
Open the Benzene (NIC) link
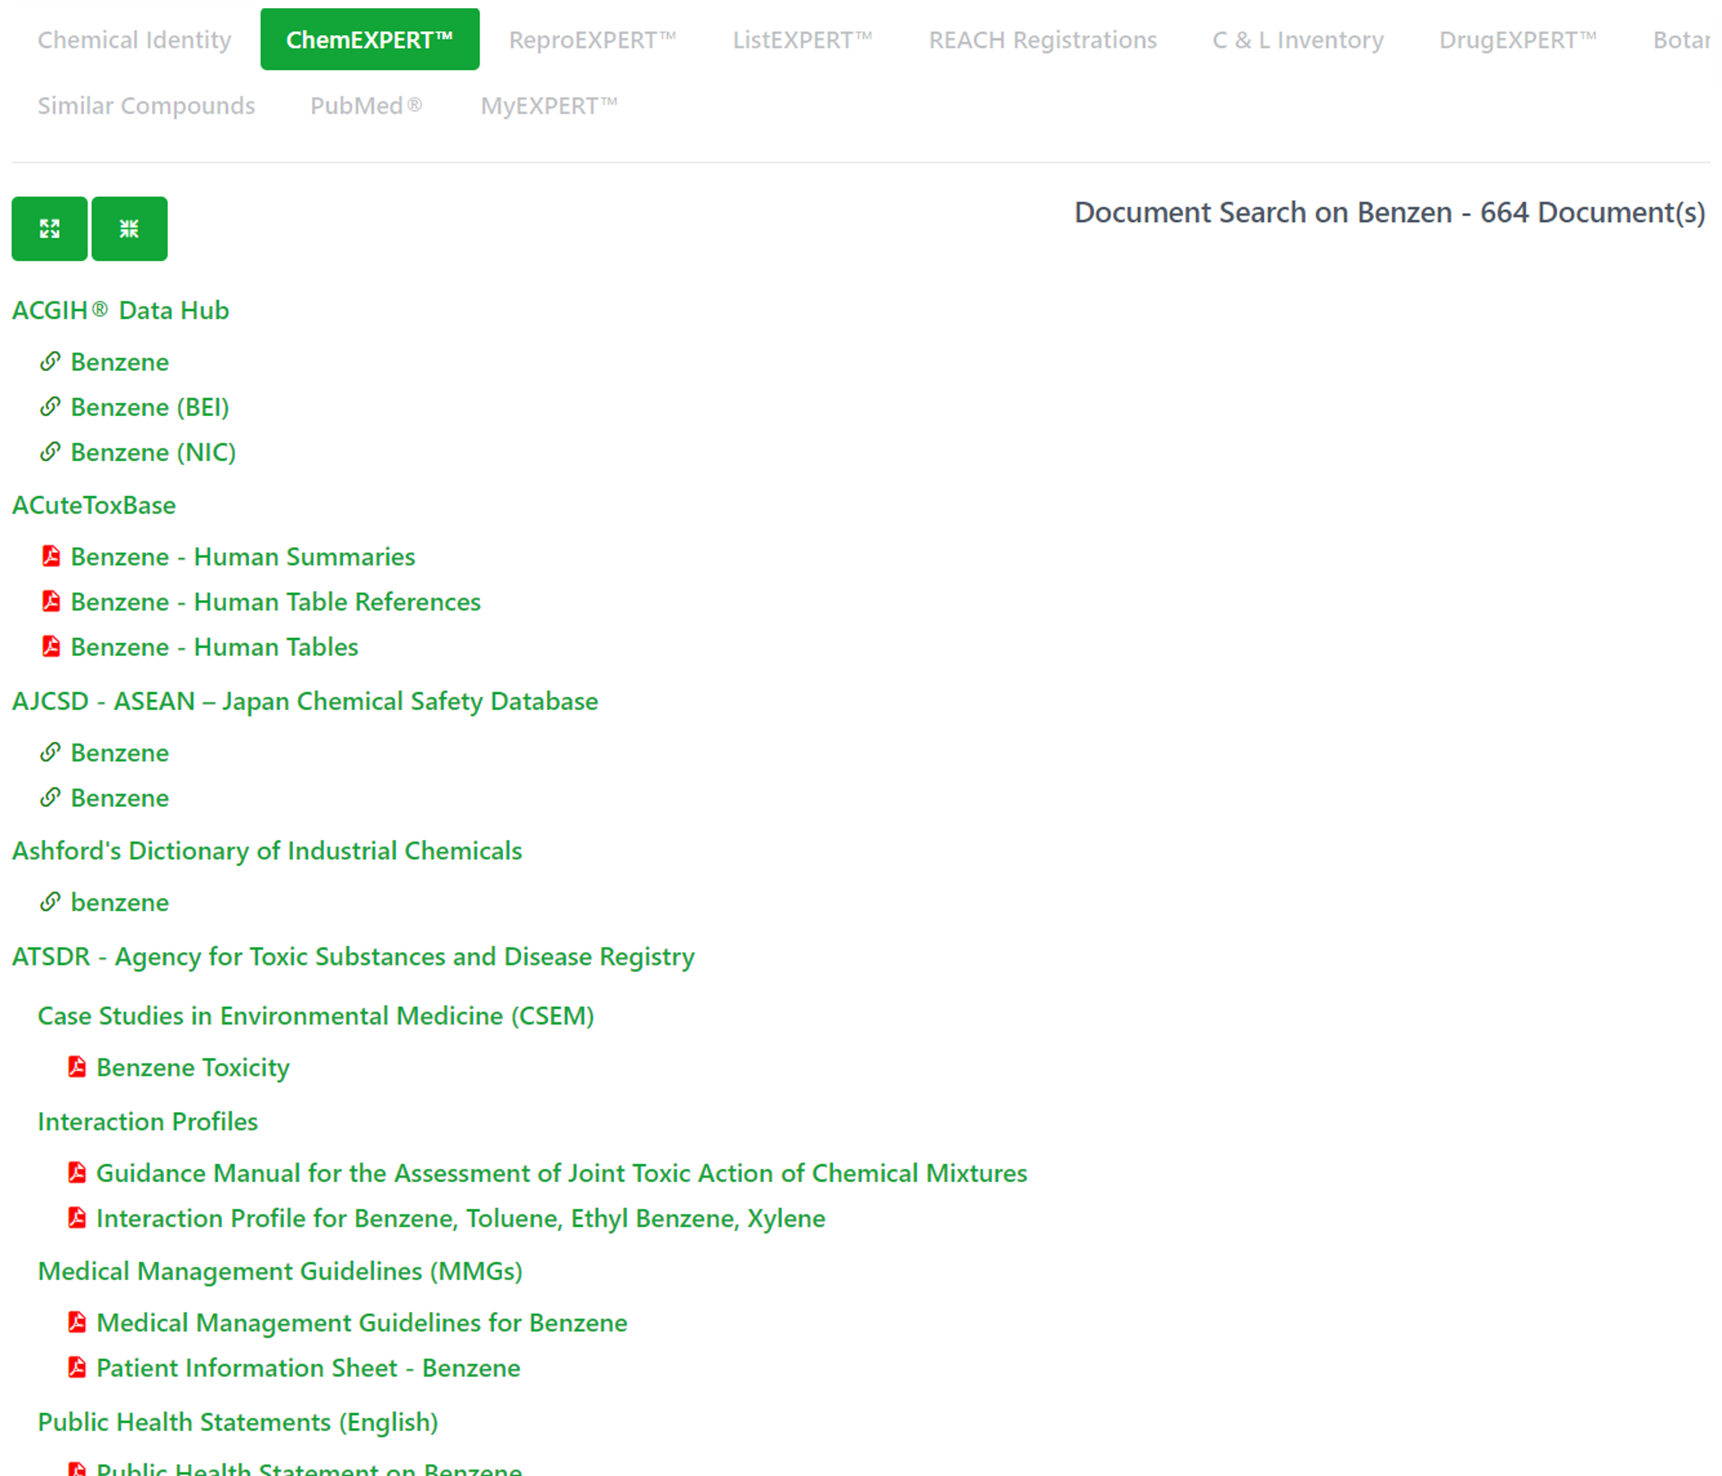click(153, 451)
